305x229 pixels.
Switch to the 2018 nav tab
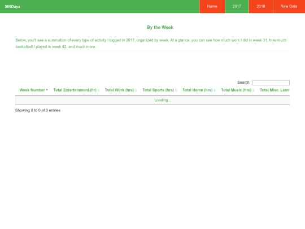[261, 6]
